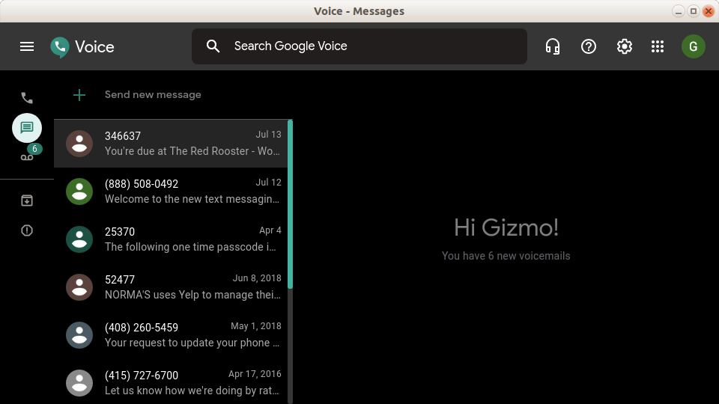Open Settings gear icon

click(624, 46)
